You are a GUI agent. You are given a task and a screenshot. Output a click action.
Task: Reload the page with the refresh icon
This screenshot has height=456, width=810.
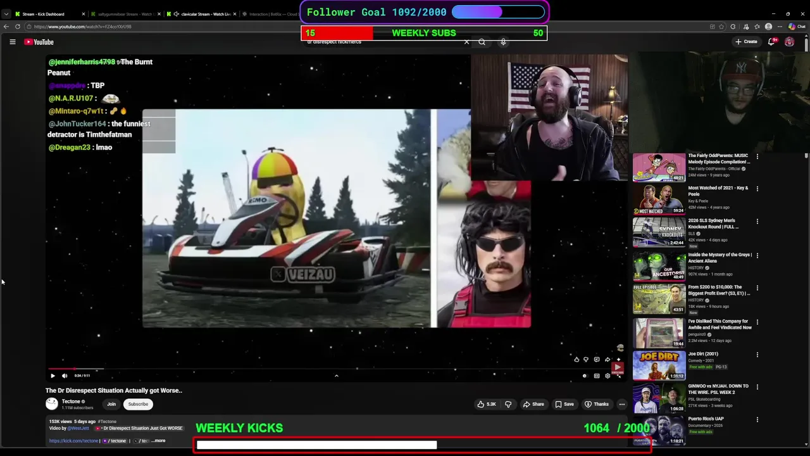point(18,27)
